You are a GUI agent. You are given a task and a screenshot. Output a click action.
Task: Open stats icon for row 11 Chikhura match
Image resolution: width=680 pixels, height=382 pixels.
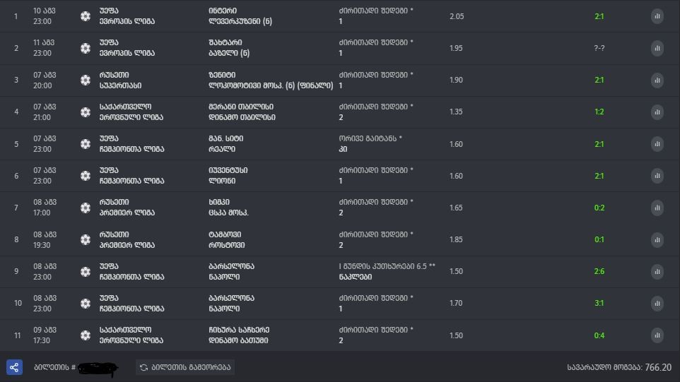[657, 335]
